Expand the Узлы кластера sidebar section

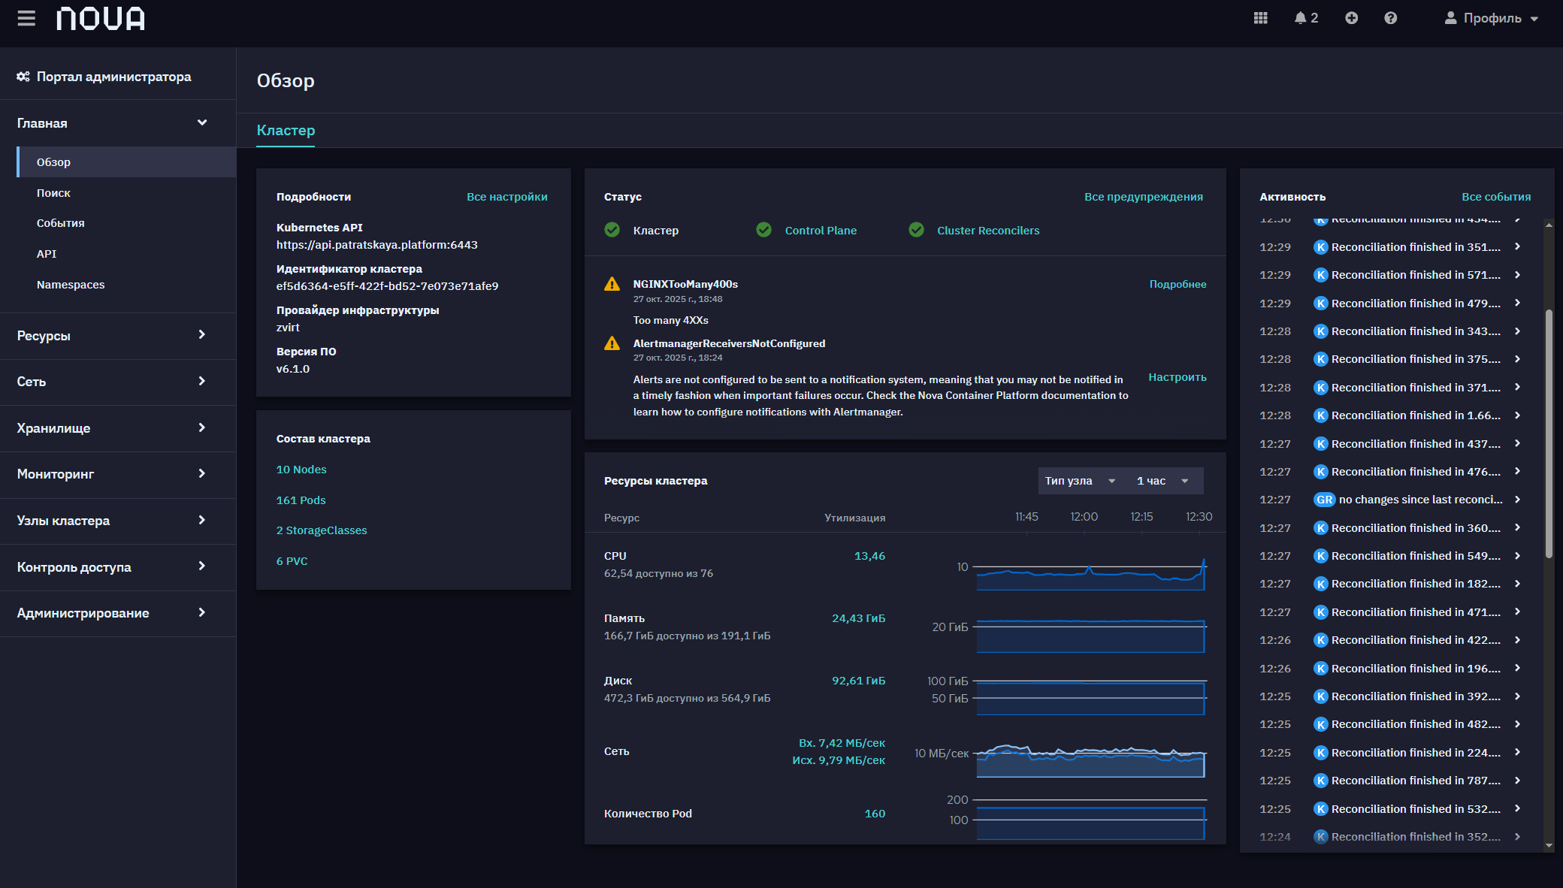click(118, 521)
